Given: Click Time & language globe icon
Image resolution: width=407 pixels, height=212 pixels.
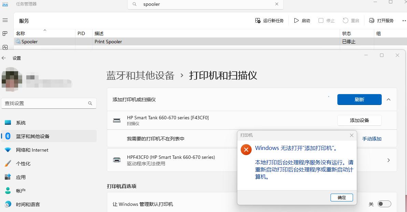Looking at the screenshot, I should pyautogui.click(x=8, y=204).
